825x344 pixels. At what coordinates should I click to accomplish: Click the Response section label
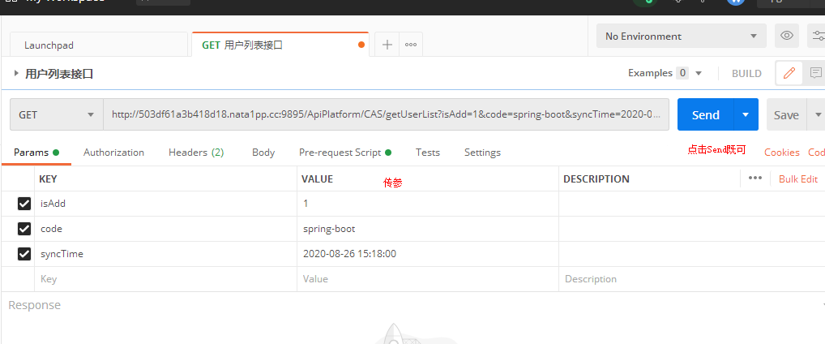point(34,305)
